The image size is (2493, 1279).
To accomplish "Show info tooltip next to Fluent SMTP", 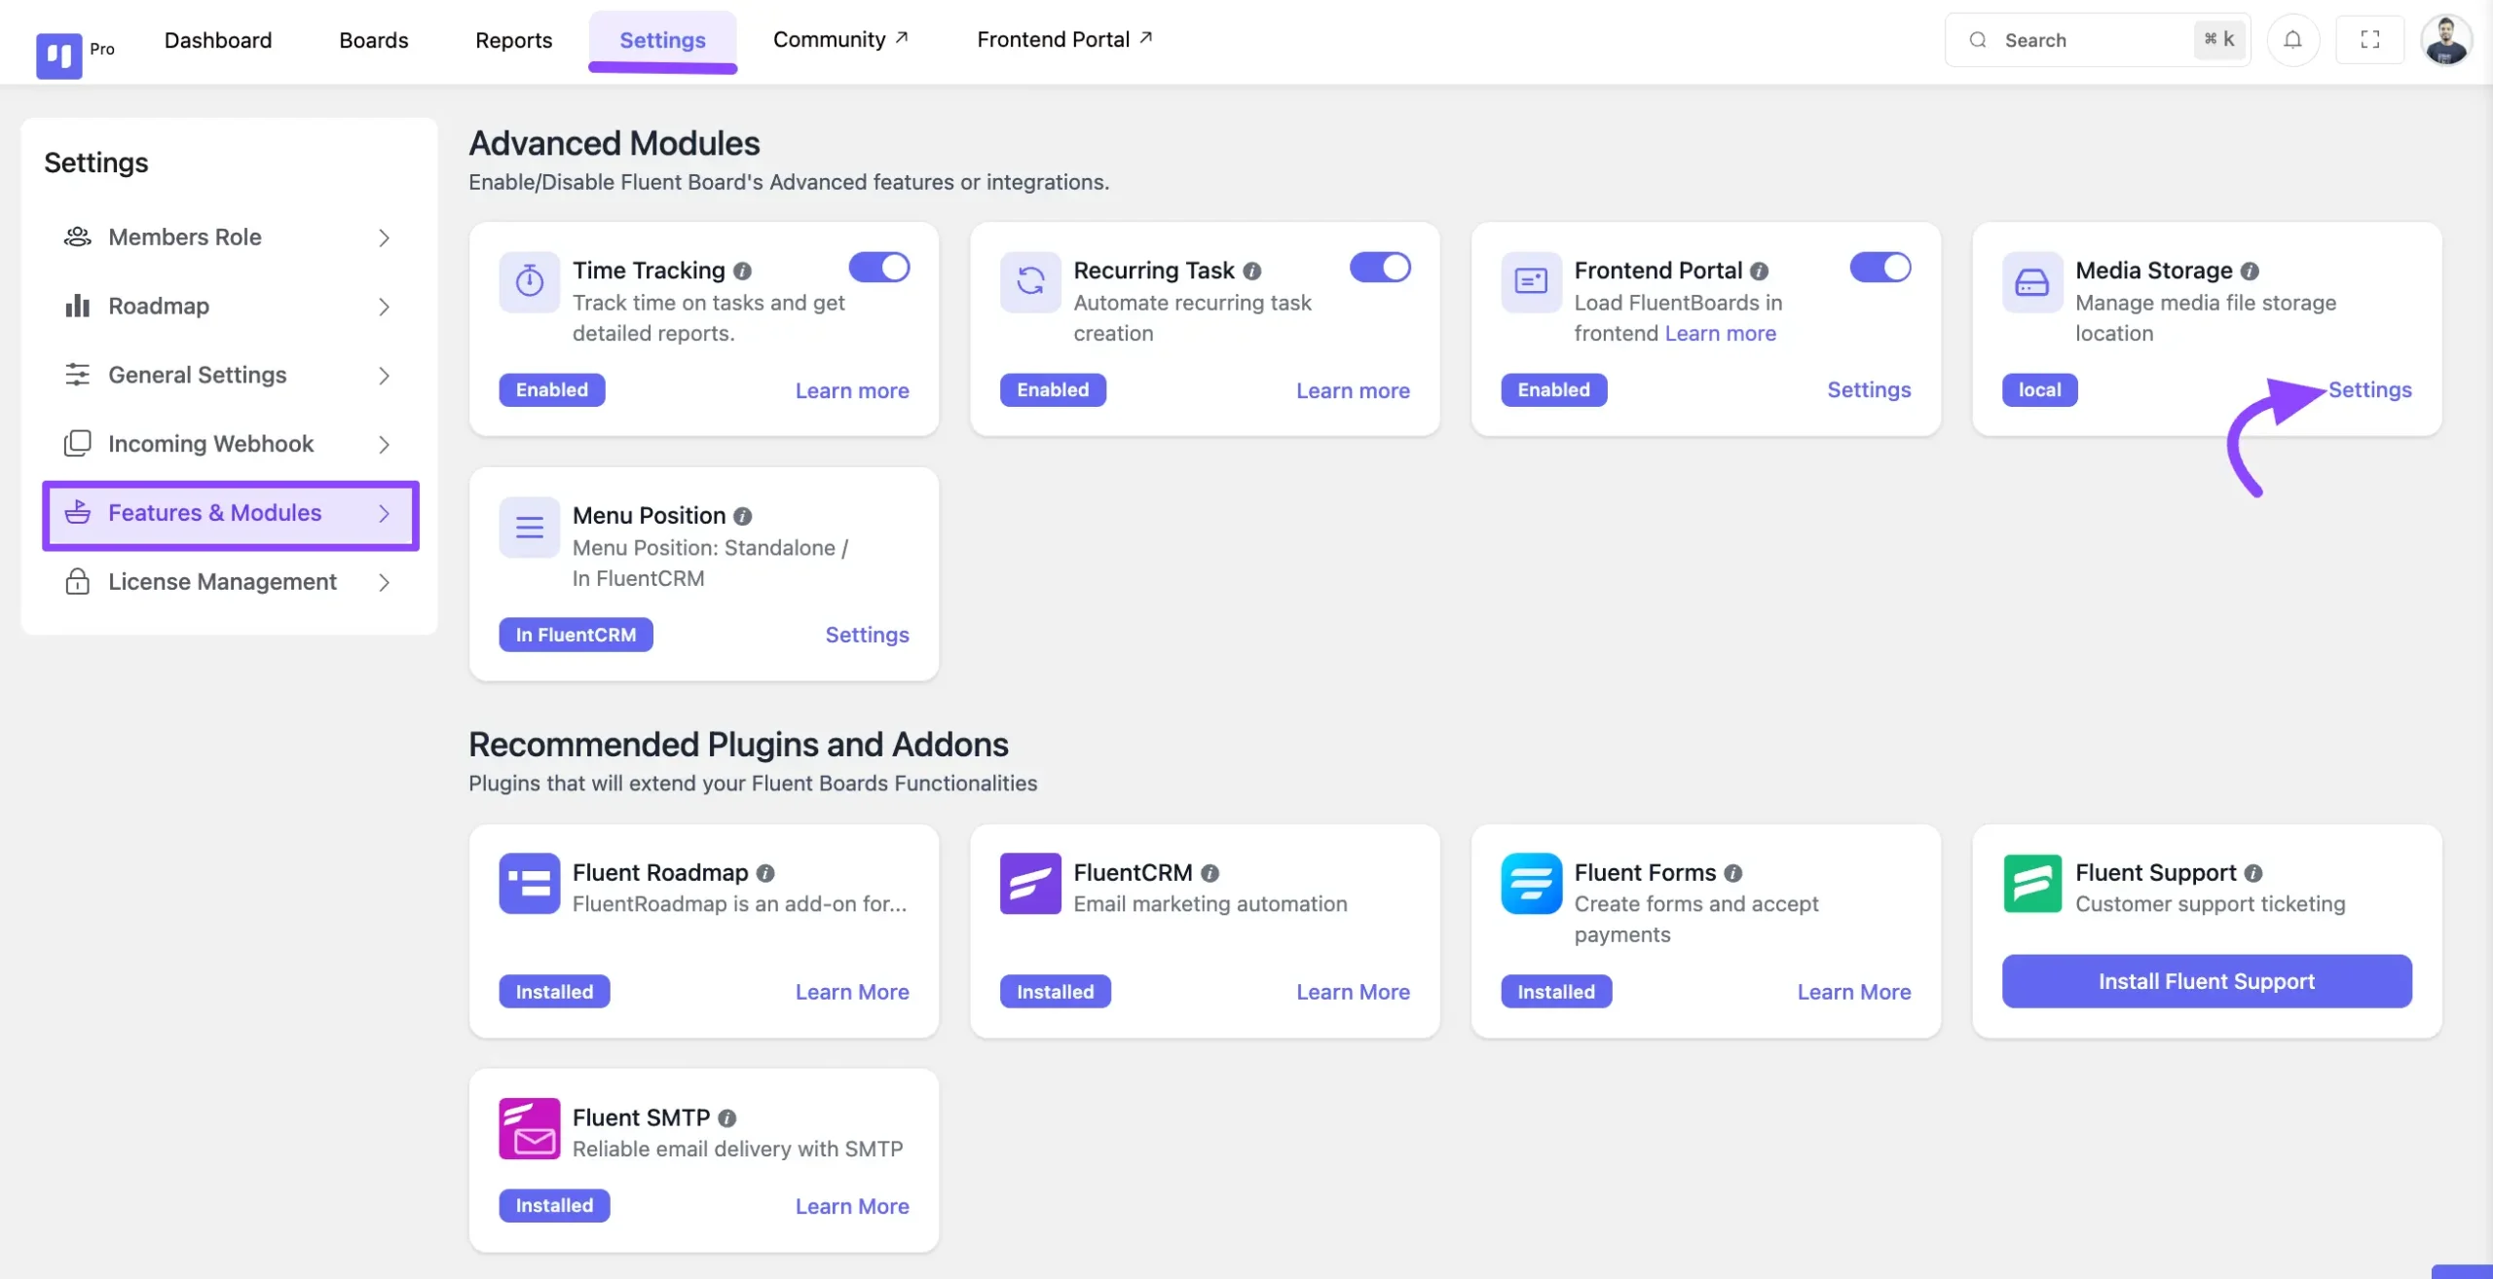I will 726,1118.
